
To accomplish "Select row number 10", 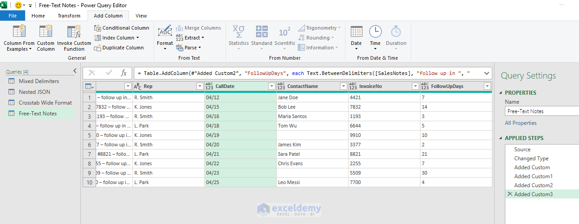I will pyautogui.click(x=89, y=182).
